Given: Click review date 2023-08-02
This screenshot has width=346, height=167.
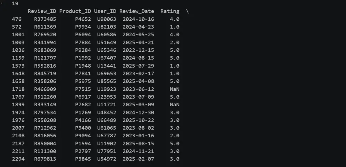Looking at the screenshot, I should (138, 128).
